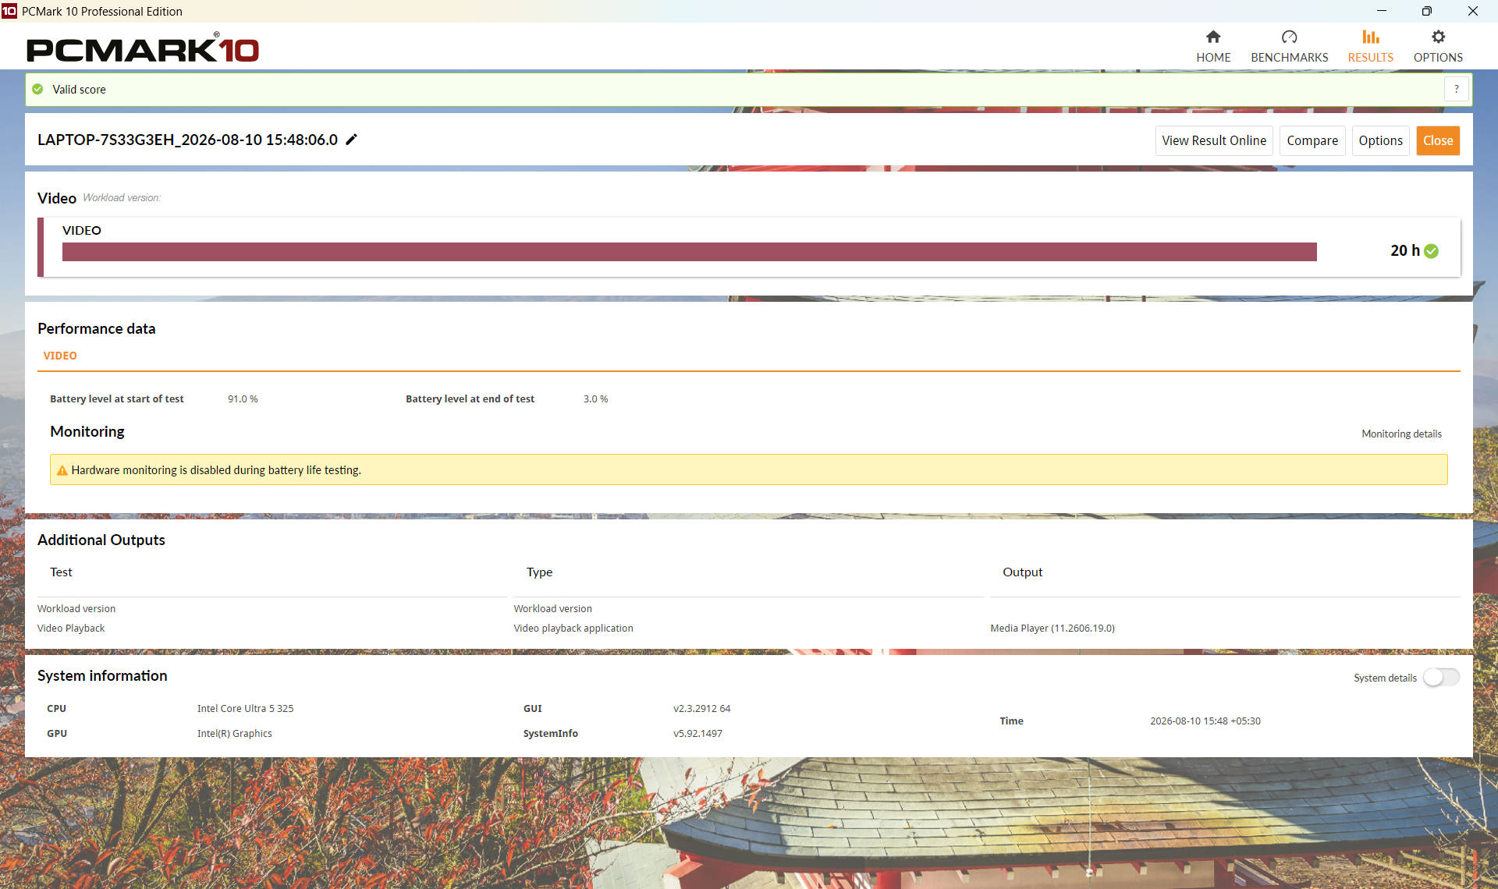Click the PCMark 10 logo

[x=143, y=48]
